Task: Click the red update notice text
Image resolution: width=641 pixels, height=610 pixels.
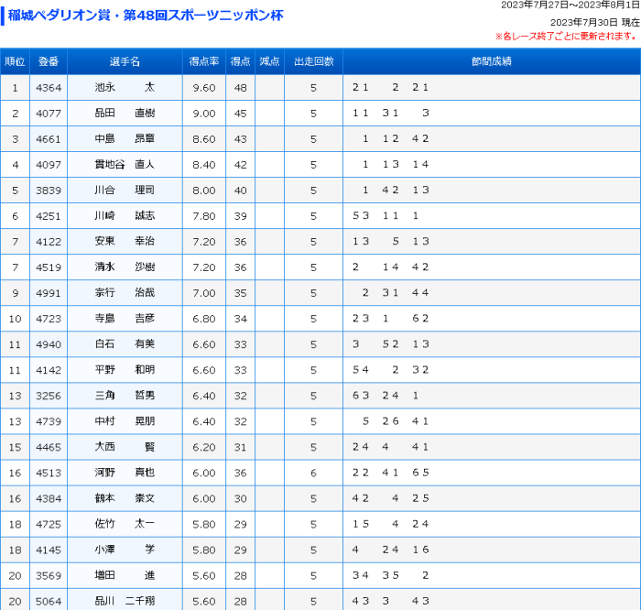Action: (x=566, y=37)
